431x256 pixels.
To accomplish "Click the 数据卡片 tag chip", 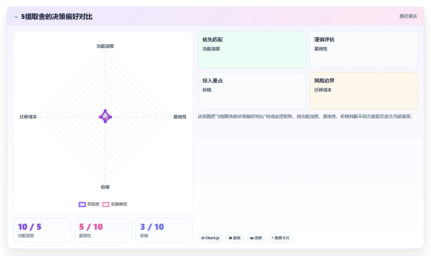I will (x=280, y=238).
